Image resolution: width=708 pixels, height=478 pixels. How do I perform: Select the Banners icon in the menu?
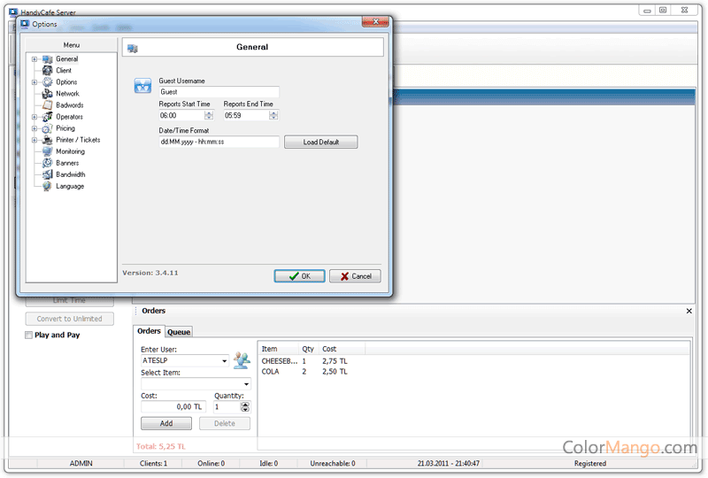pyautogui.click(x=48, y=163)
